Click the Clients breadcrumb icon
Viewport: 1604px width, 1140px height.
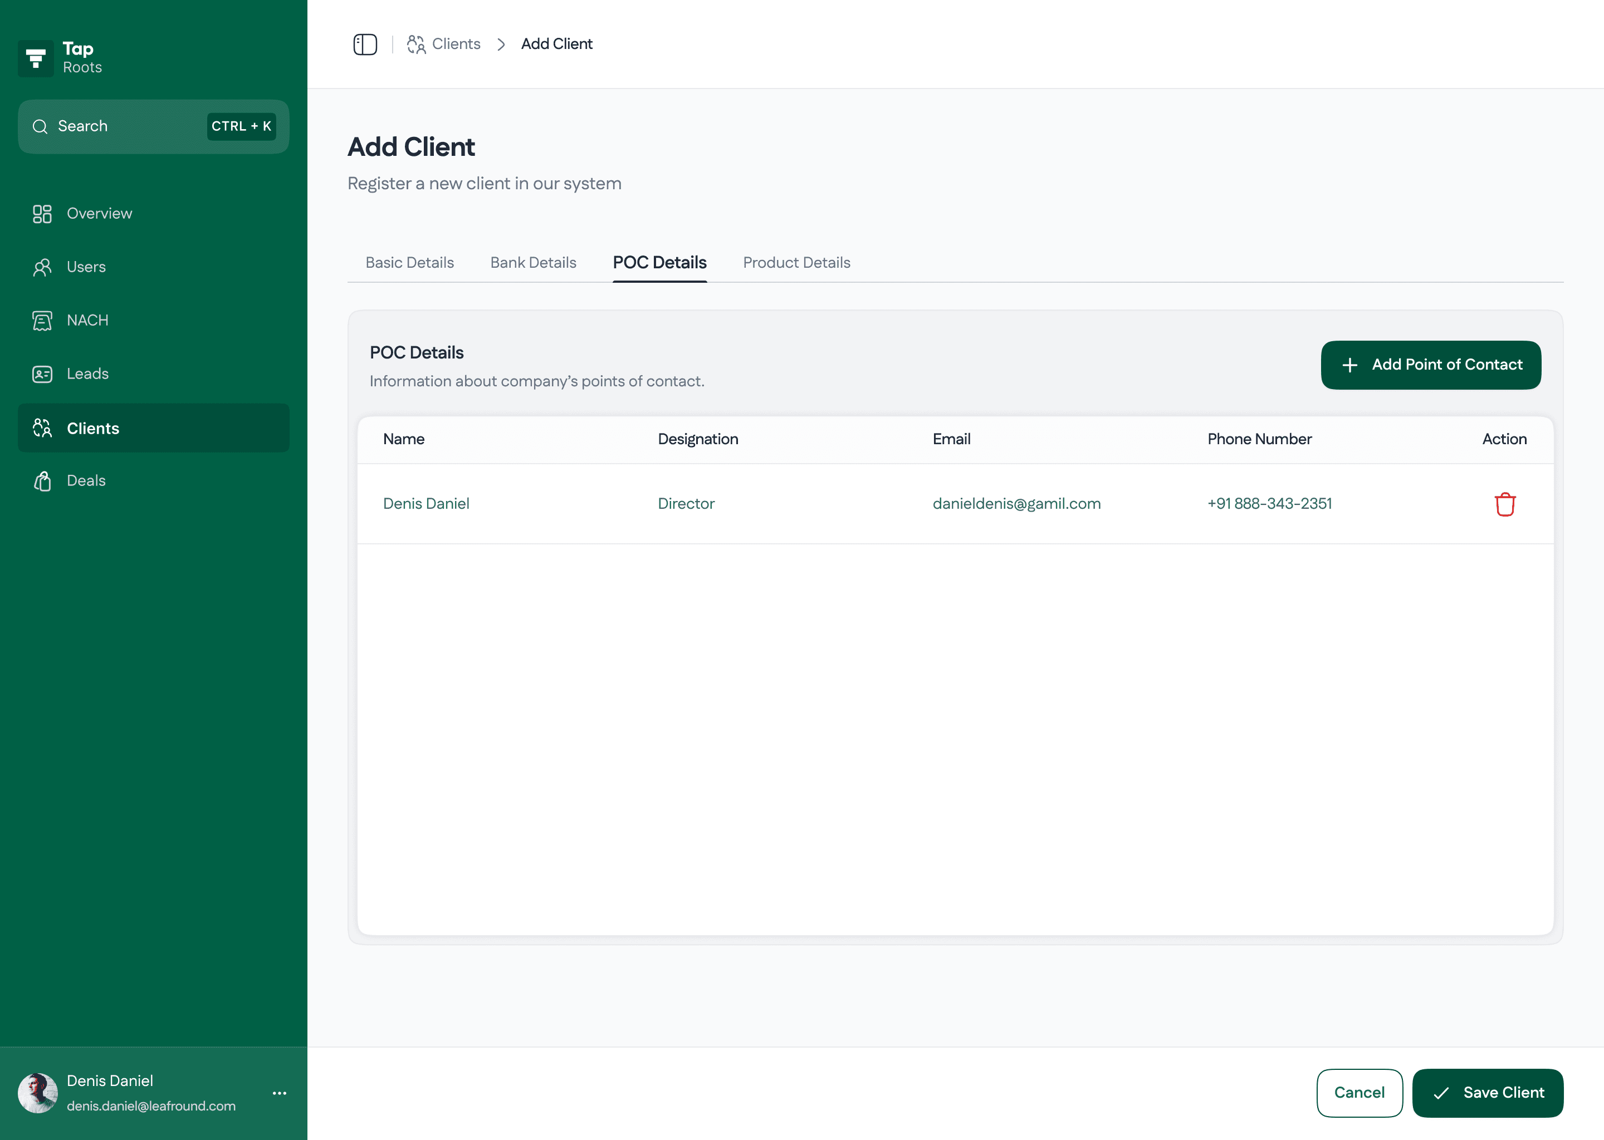click(415, 44)
